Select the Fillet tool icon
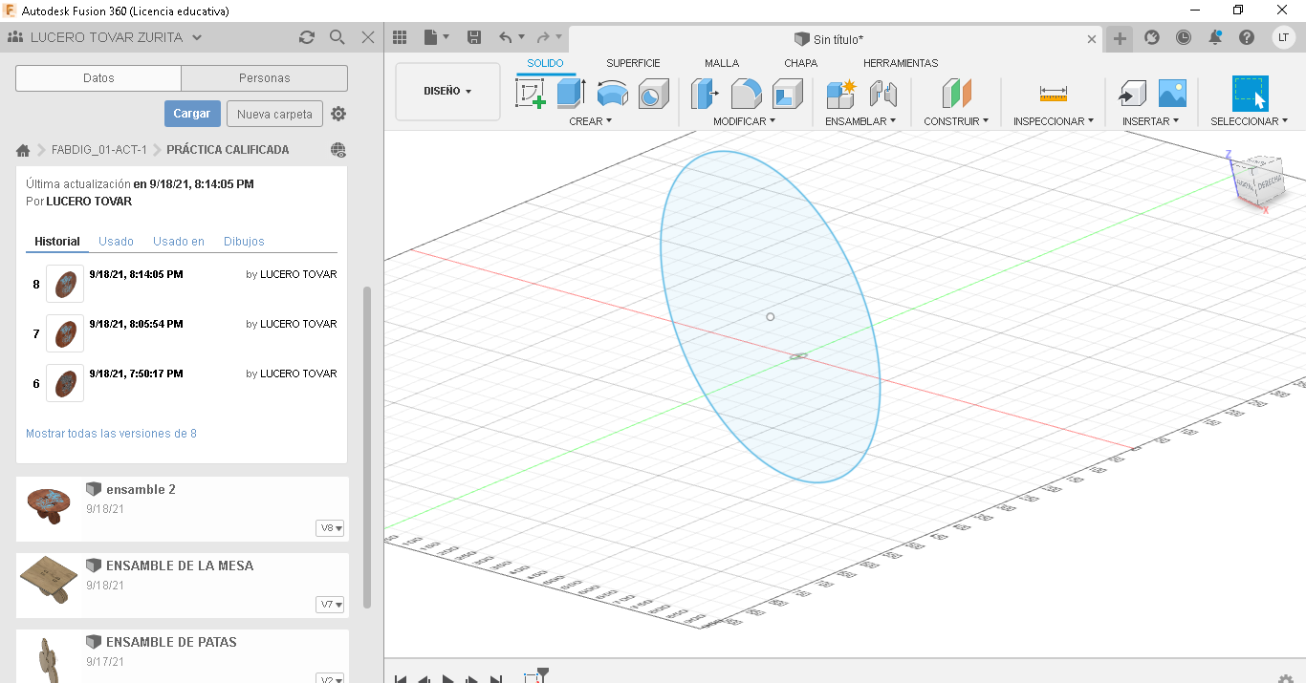This screenshot has width=1306, height=683. (747, 94)
